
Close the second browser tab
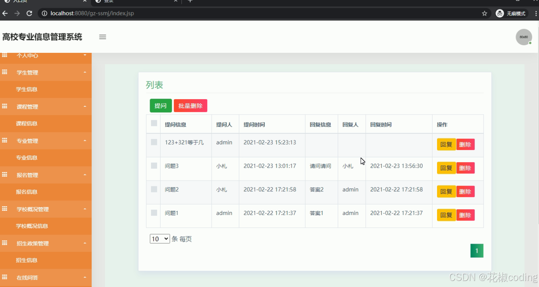point(176,2)
